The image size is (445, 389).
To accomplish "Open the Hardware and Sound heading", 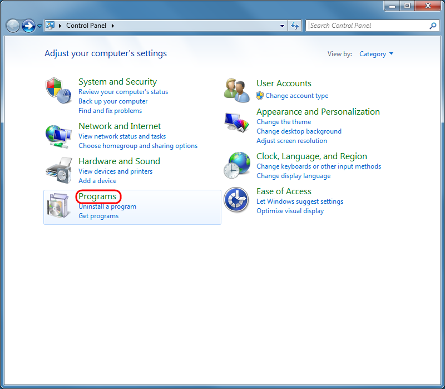I will (119, 161).
